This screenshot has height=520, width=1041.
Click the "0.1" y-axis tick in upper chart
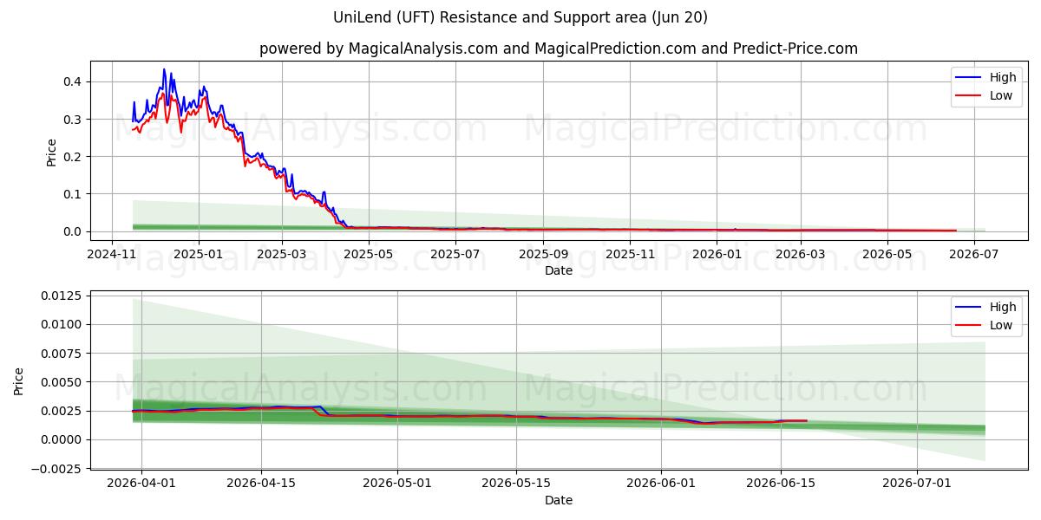point(74,194)
